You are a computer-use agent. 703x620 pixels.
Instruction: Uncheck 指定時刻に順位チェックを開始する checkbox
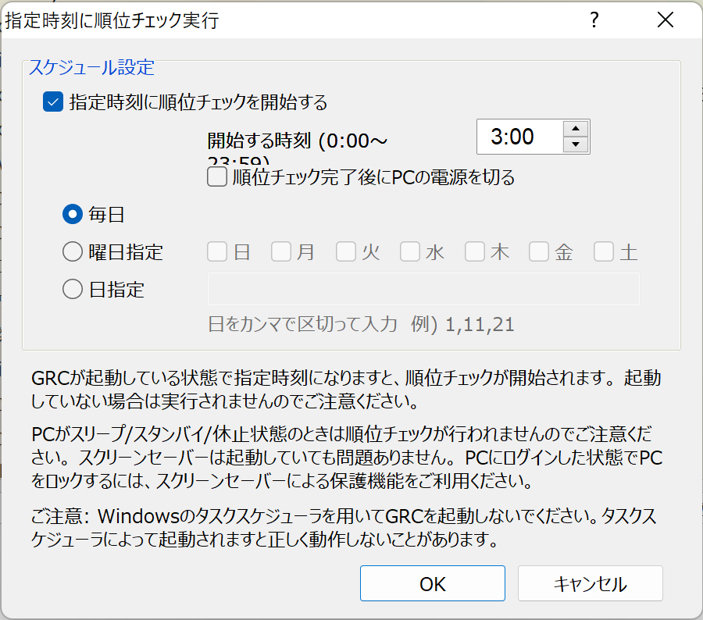(52, 102)
